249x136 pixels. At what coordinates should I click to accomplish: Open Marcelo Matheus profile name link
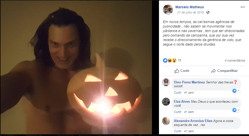190,7
